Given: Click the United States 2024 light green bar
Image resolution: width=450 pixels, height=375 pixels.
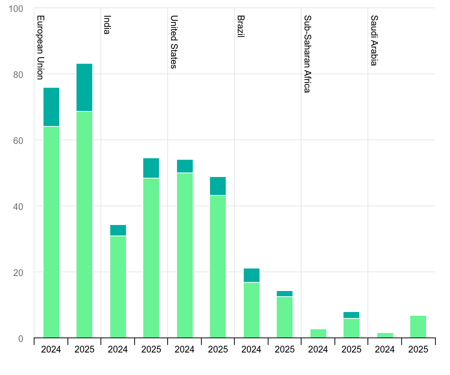Looking at the screenshot, I should pos(185,255).
